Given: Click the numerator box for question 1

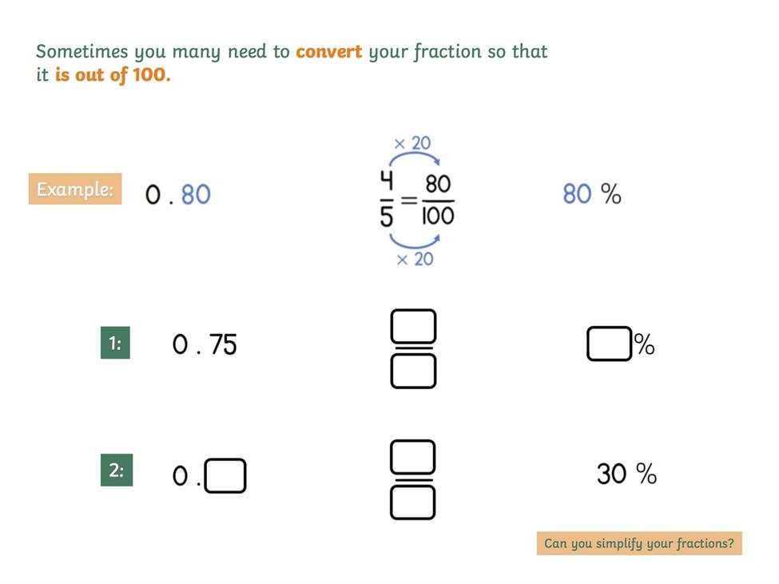Looking at the screenshot, I should [x=413, y=326].
